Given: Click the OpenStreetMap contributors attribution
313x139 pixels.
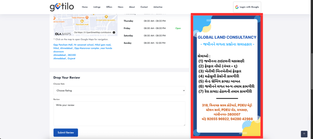Looking at the screenshot, I should point(99,32).
